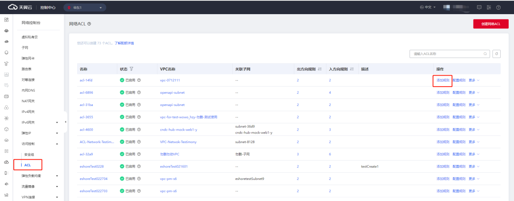Click the collapse arrow on the sidebar edge

click(x=65, y=122)
